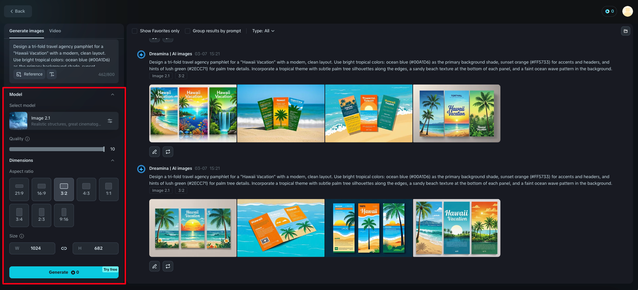Viewport: 638px width, 290px height.
Task: Open model settings sliders icon
Action: click(x=110, y=121)
